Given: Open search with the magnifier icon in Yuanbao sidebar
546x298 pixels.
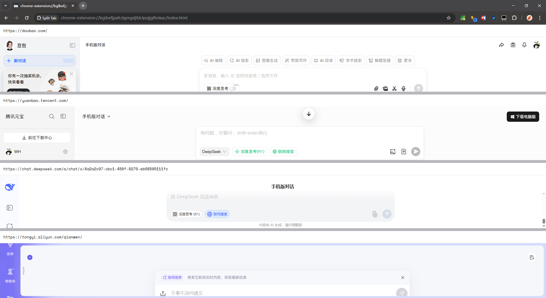Looking at the screenshot, I should click(52, 116).
